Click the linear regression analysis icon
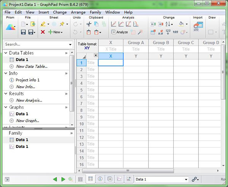Image resolution: width=228 pixels, height=187 pixels. coord(114,24)
